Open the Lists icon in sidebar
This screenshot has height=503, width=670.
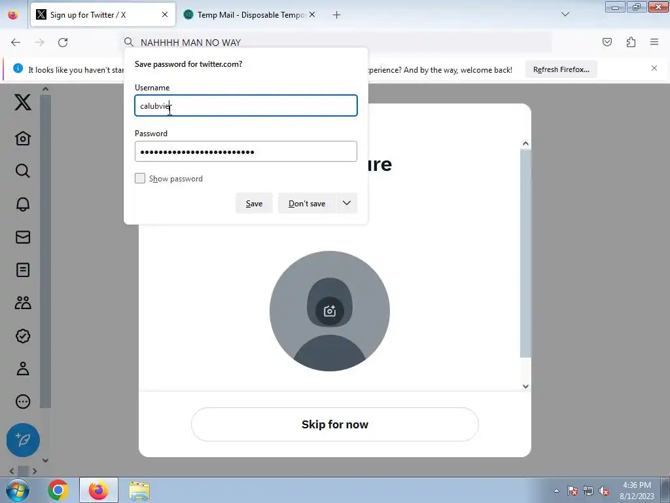pos(23,270)
